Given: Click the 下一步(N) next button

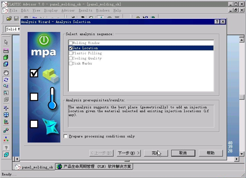Looking at the screenshot, I should [129, 153].
